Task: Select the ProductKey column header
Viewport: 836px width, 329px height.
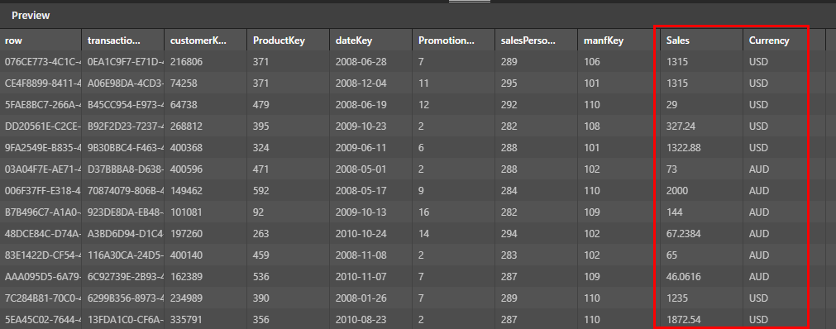Action: click(x=288, y=41)
